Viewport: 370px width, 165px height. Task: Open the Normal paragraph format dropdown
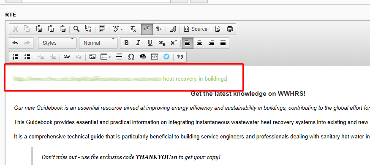[98, 43]
